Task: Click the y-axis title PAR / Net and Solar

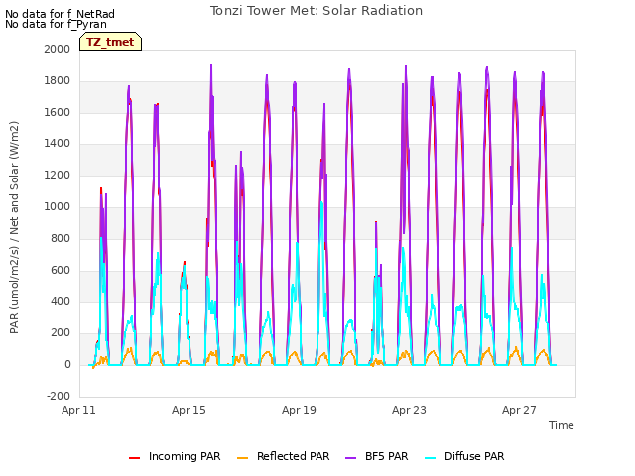Action: click(14, 227)
